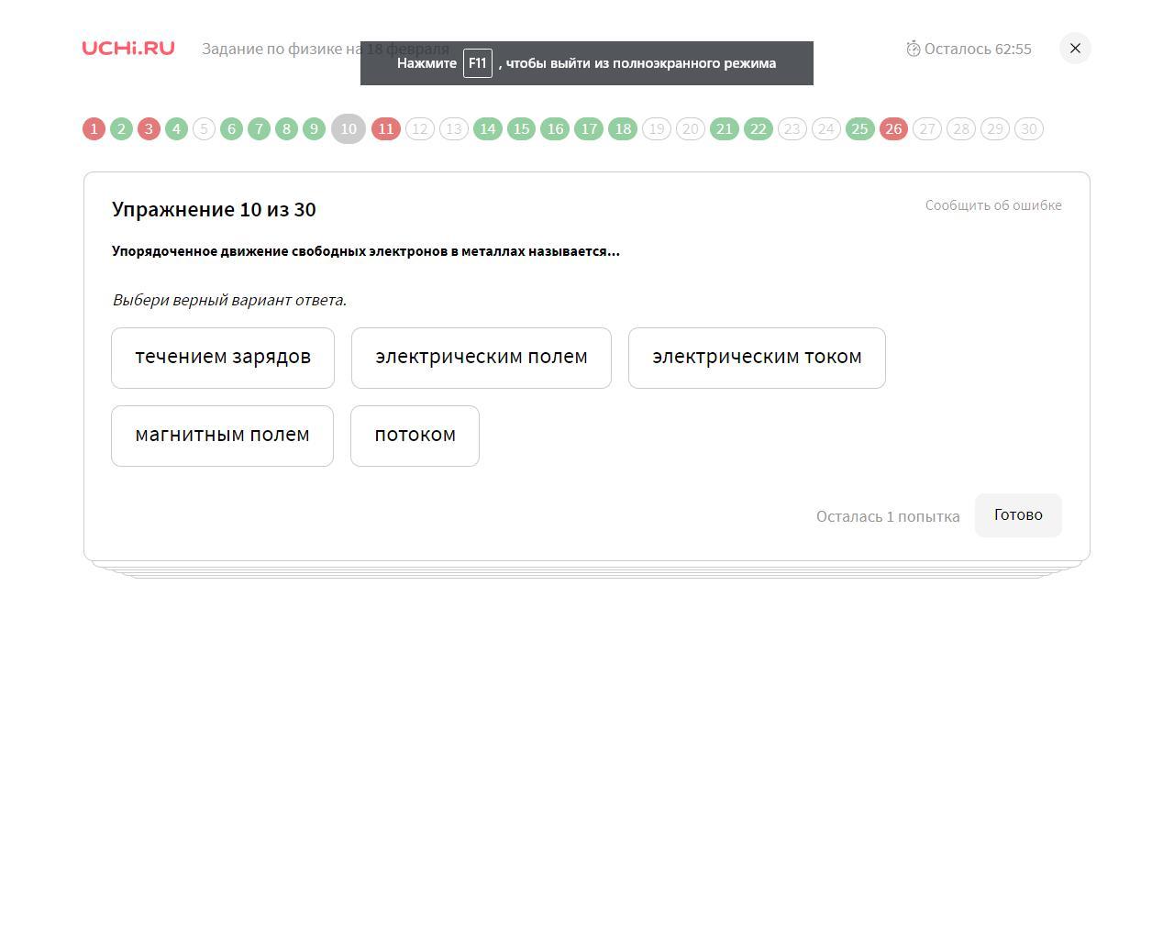
Task: Go to exercise 11
Action: click(x=386, y=129)
